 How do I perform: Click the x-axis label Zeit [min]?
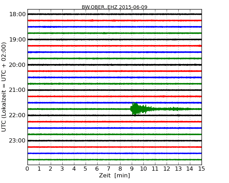tap(114, 175)
